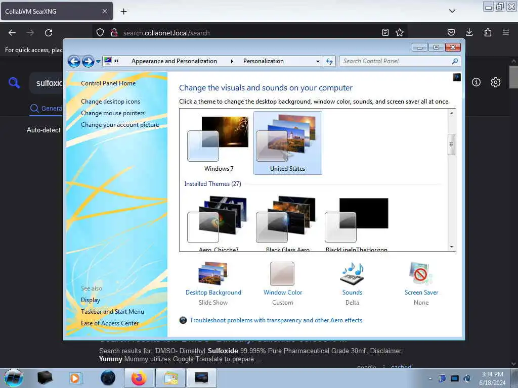The width and height of the screenshot is (518, 388).
Task: Open SearXNG info icon
Action: [x=476, y=82]
